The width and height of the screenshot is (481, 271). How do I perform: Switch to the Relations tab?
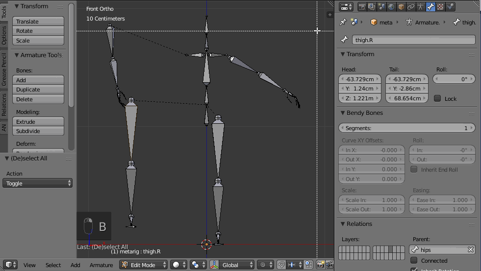(x=4, y=105)
